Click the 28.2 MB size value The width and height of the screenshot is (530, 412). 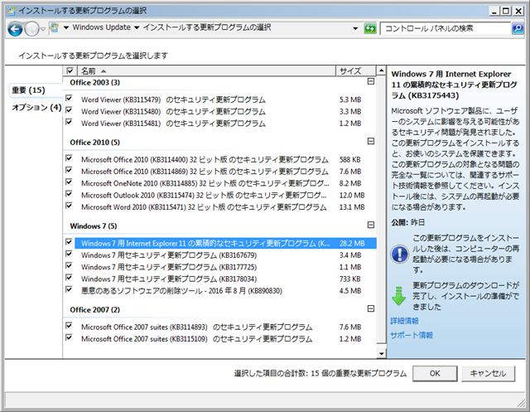pyautogui.click(x=352, y=244)
